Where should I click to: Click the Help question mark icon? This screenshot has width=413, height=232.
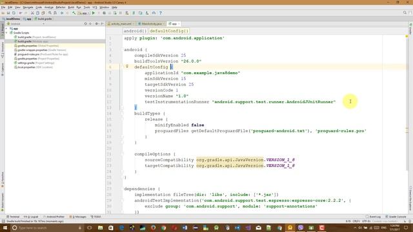pyautogui.click(x=161, y=13)
